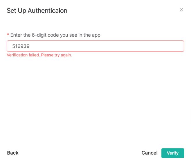Image resolution: width=191 pixels, height=166 pixels.
Task: Close the Set Up Authenticaion dialog
Action: pyautogui.click(x=181, y=10)
